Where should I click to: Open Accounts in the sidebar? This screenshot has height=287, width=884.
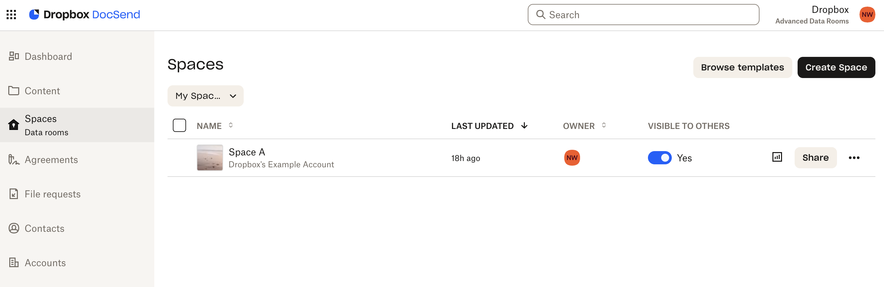pyautogui.click(x=45, y=263)
